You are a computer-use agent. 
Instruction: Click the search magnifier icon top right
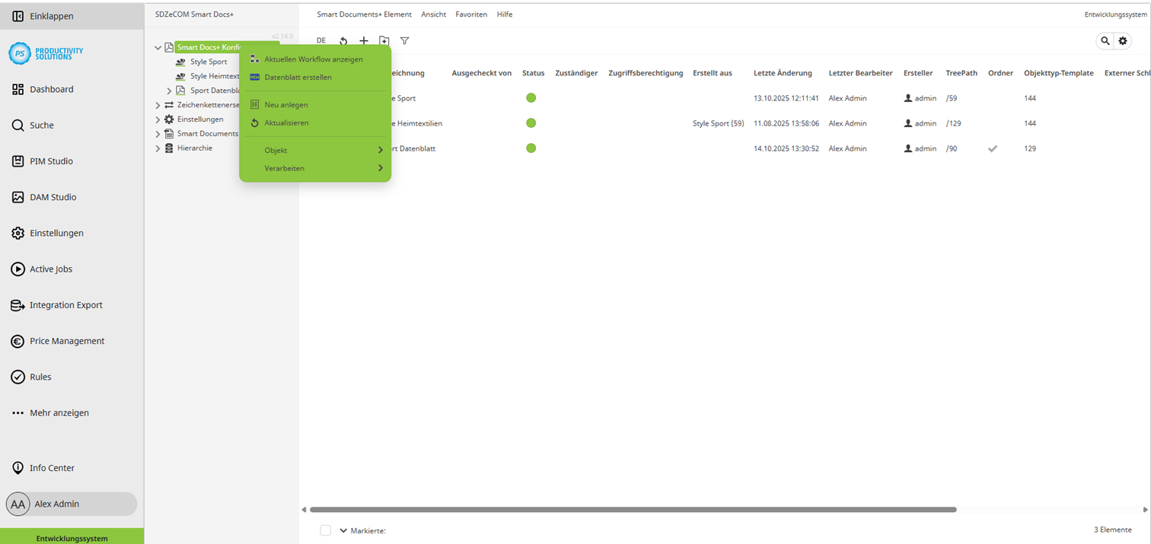tap(1105, 41)
